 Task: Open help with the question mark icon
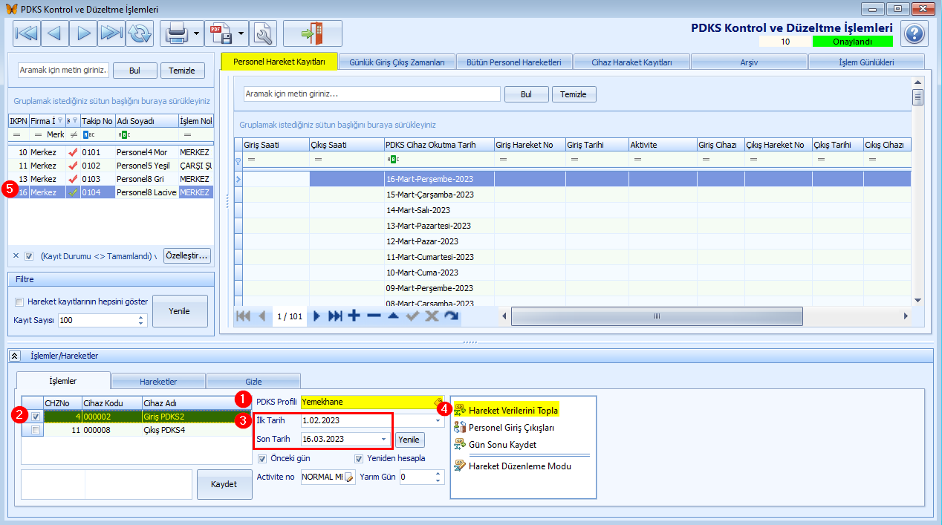click(x=915, y=33)
